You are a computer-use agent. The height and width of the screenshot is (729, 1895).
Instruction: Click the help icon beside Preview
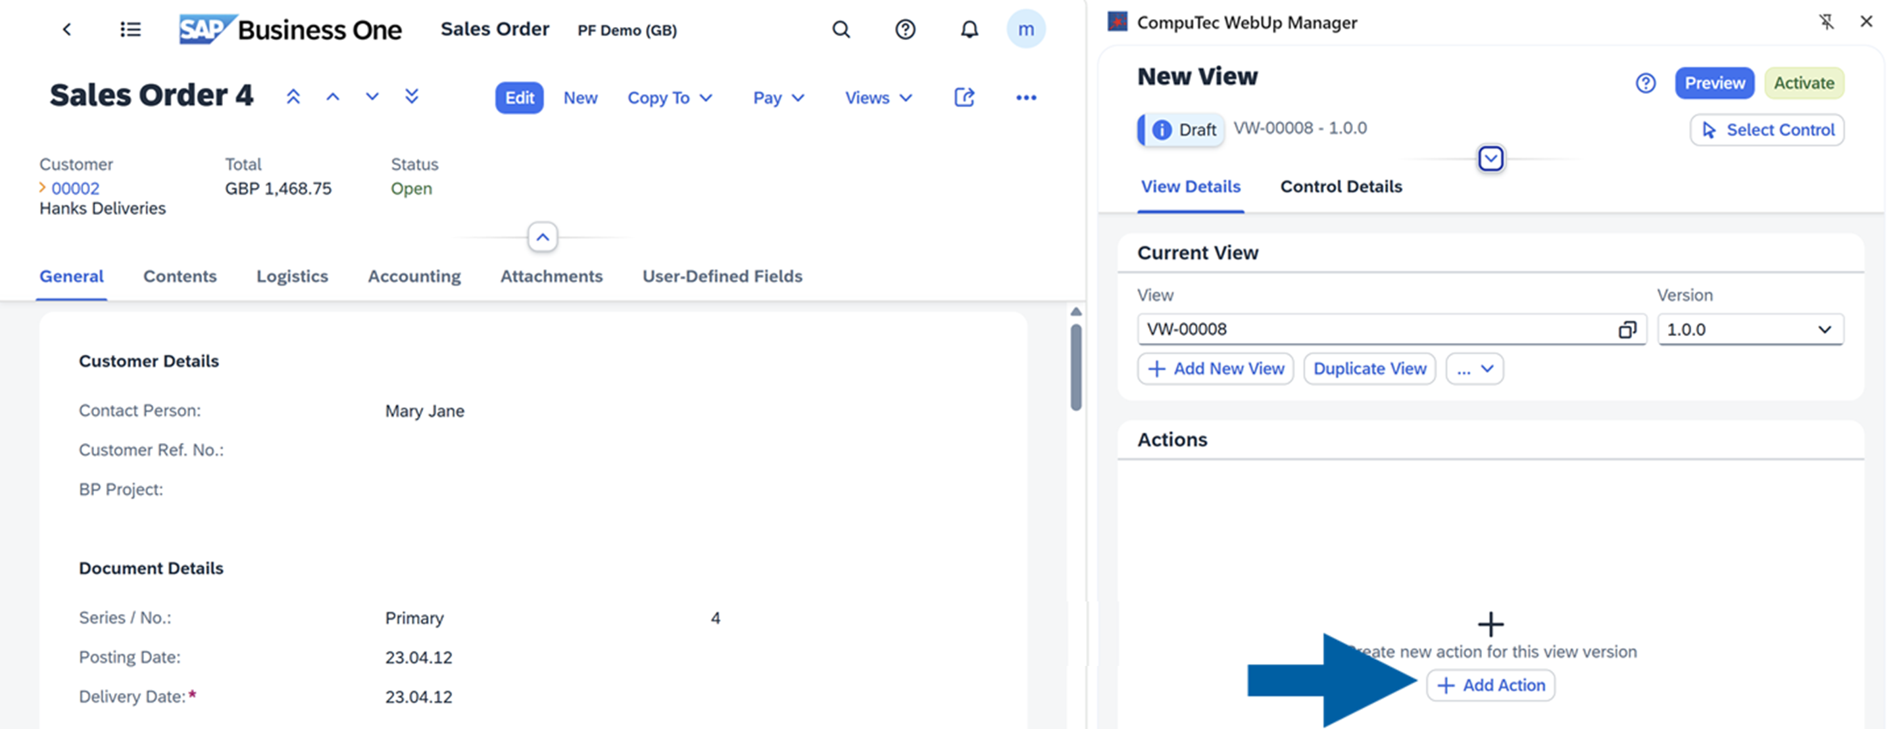point(1646,83)
